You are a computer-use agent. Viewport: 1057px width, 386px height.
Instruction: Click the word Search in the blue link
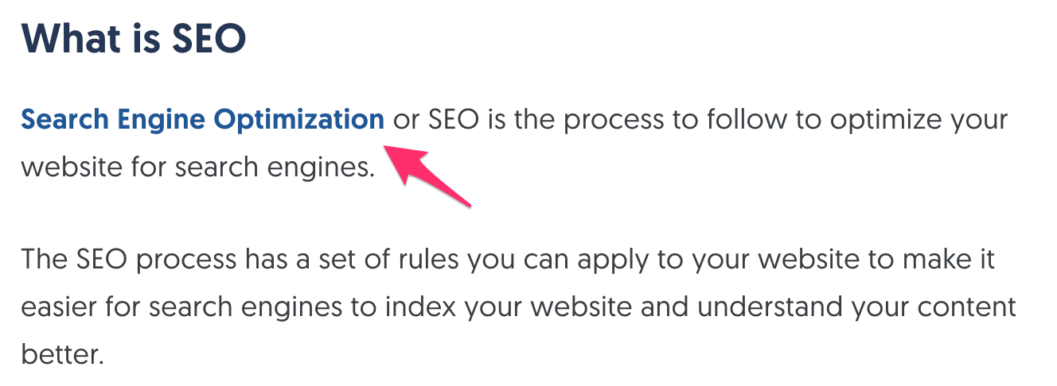pyautogui.click(x=64, y=121)
